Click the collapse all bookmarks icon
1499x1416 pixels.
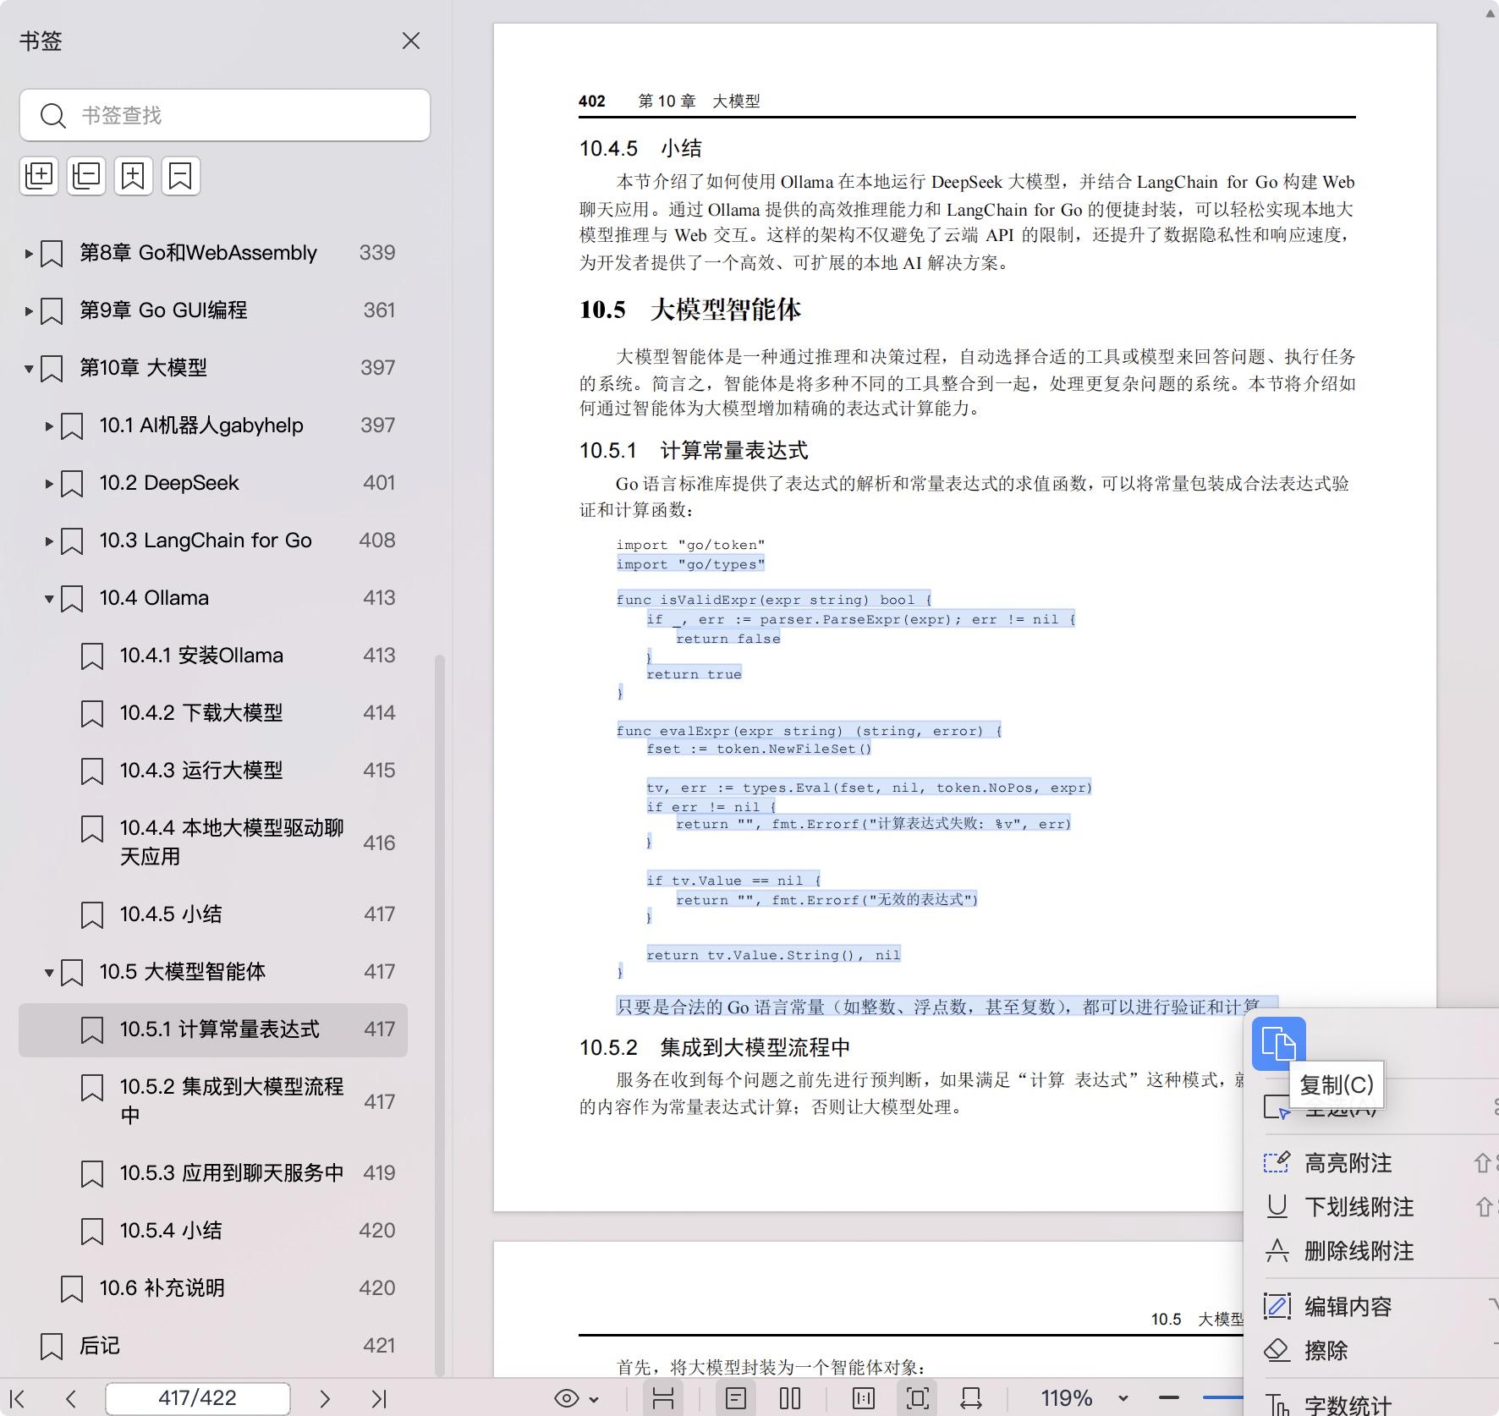tap(86, 176)
